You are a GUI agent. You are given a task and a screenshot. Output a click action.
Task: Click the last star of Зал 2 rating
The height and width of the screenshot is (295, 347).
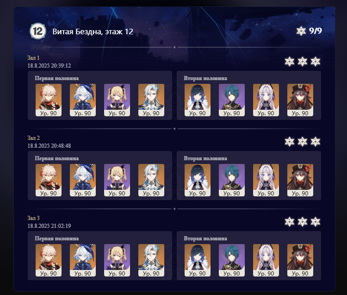316,142
